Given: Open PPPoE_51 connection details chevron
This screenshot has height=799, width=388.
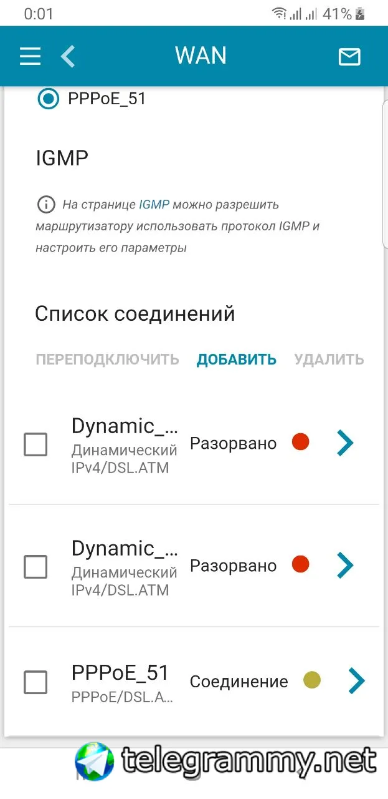Looking at the screenshot, I should tap(356, 681).
